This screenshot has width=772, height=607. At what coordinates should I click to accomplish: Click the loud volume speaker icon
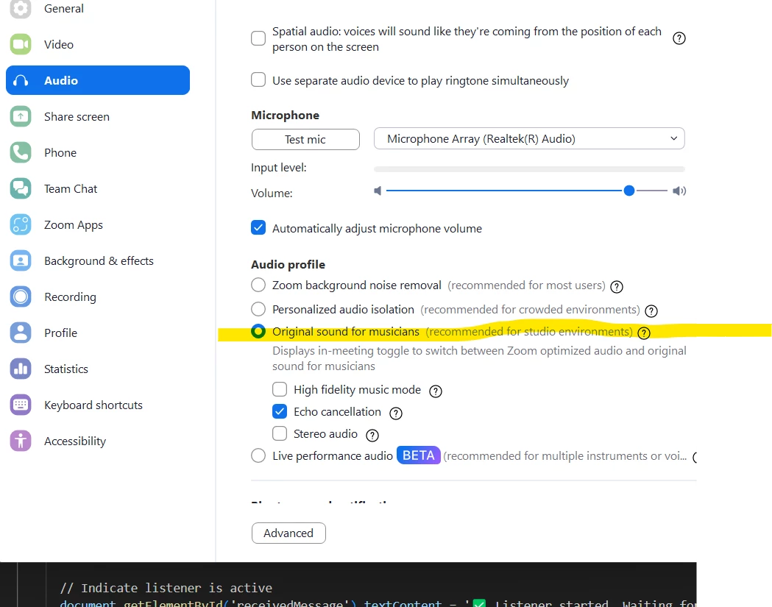679,191
